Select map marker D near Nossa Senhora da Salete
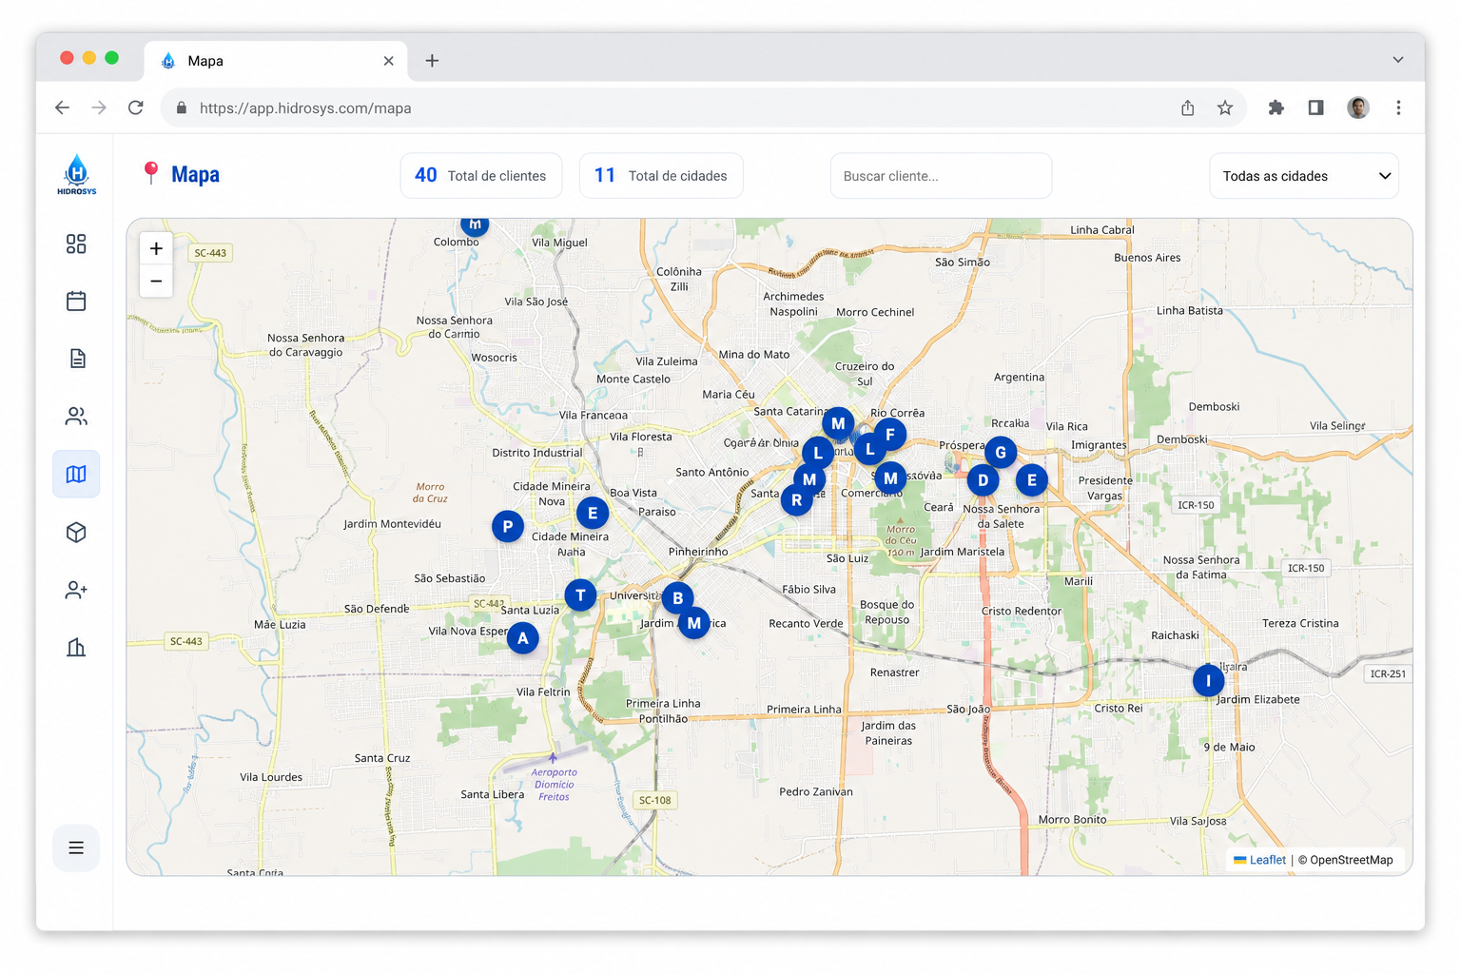1461x974 pixels. point(983,480)
